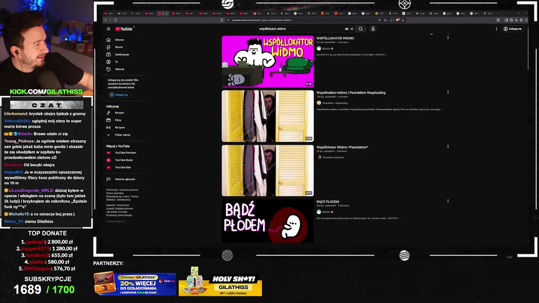
Task: Open the BĄDŹ PŁODEM thumbnail
Action: [268, 221]
